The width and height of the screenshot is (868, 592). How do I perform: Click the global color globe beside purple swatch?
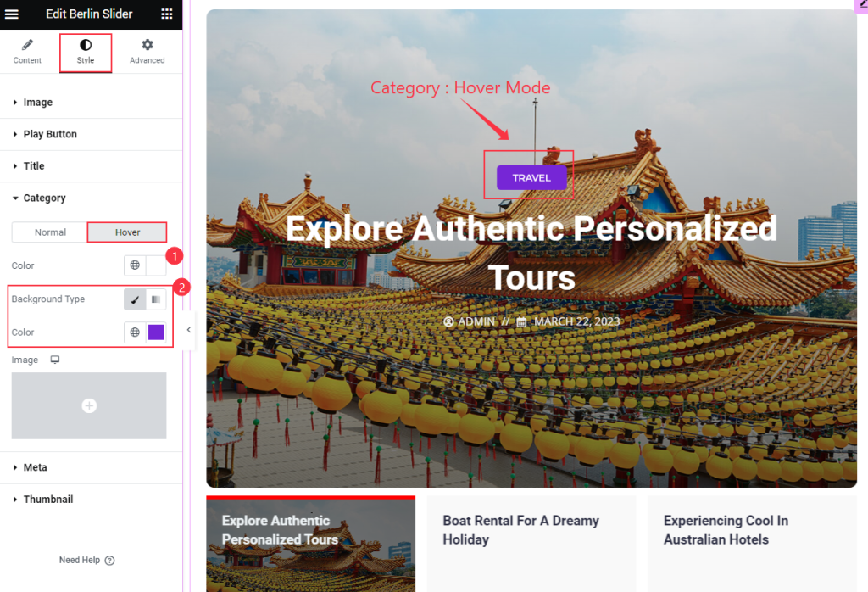click(135, 332)
